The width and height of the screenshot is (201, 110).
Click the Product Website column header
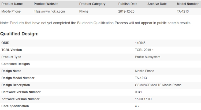click(46, 4)
